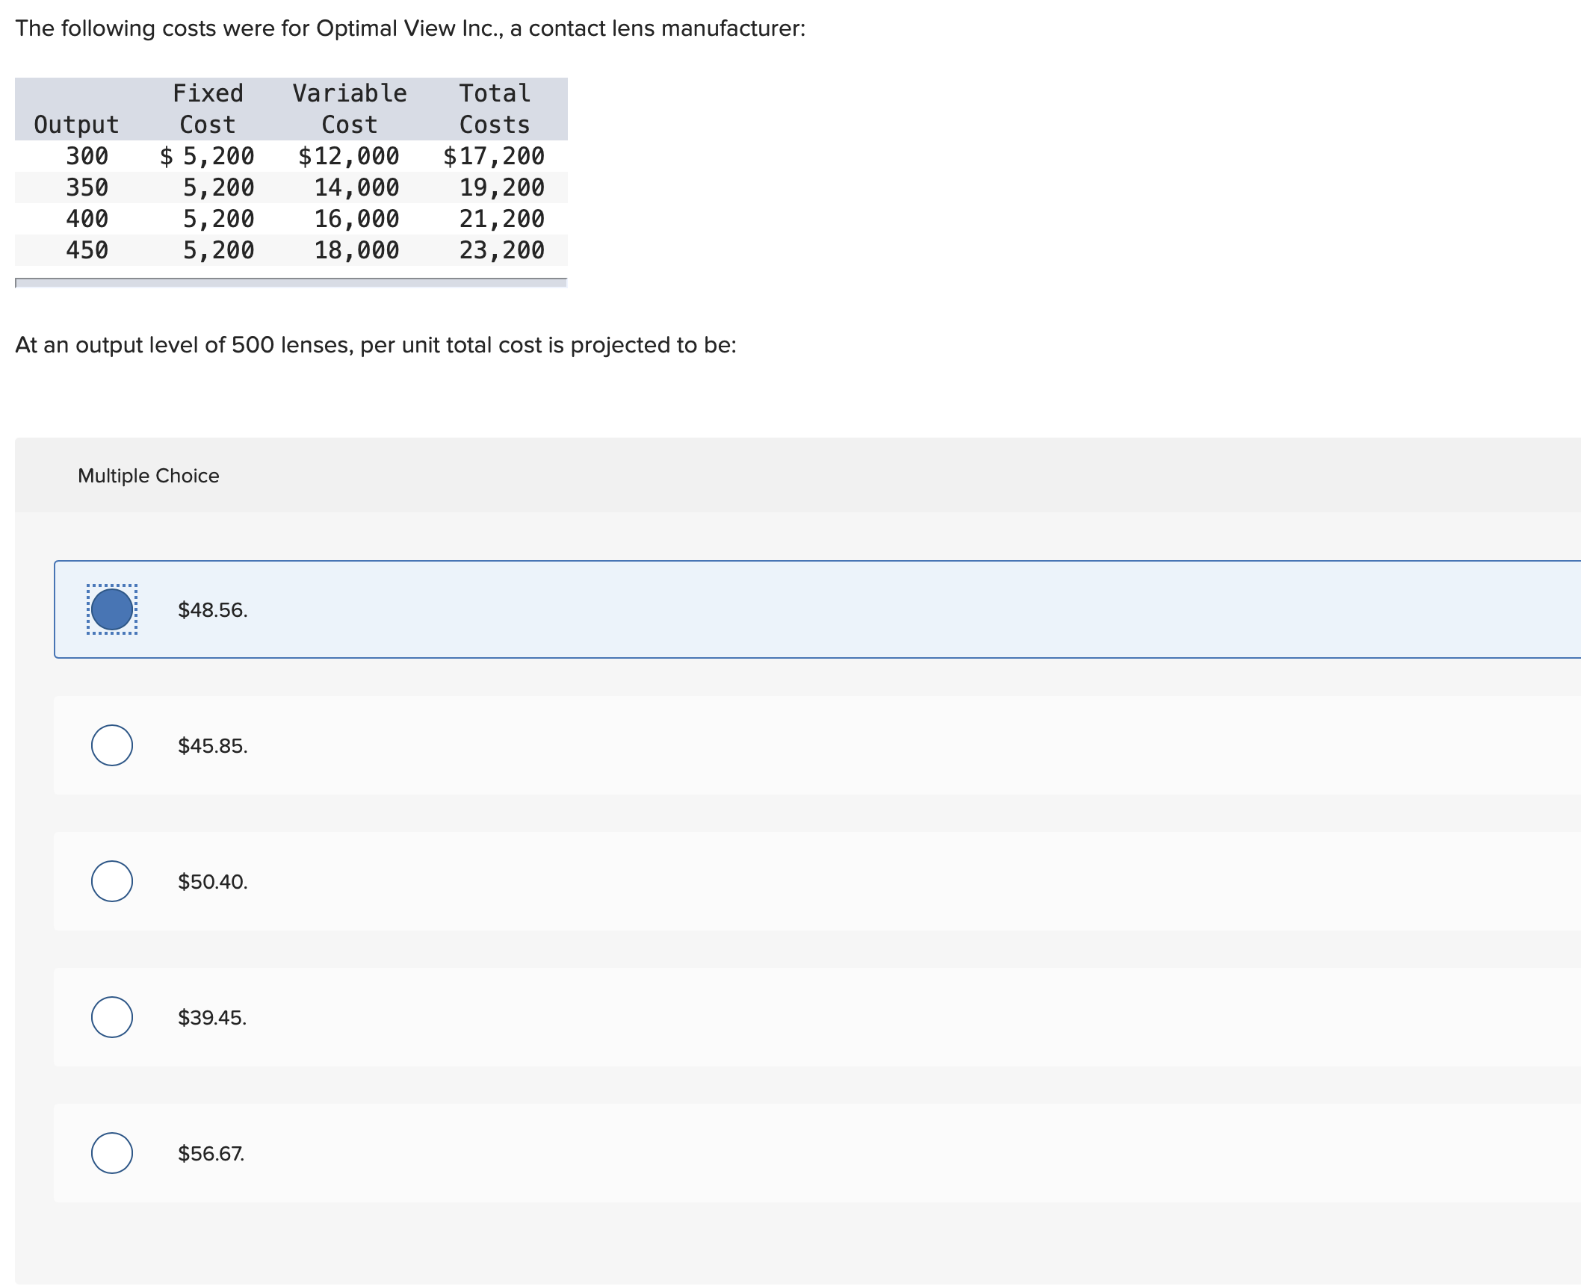1581x1286 pixels.
Task: Click the "$56.67." answer label text
Action: (211, 1154)
